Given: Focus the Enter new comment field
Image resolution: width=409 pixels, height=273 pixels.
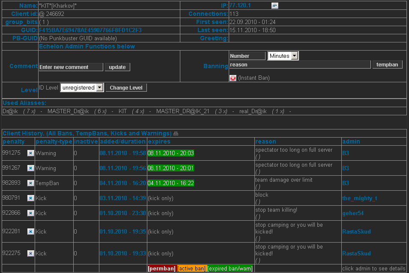Looking at the screenshot, I should point(71,67).
